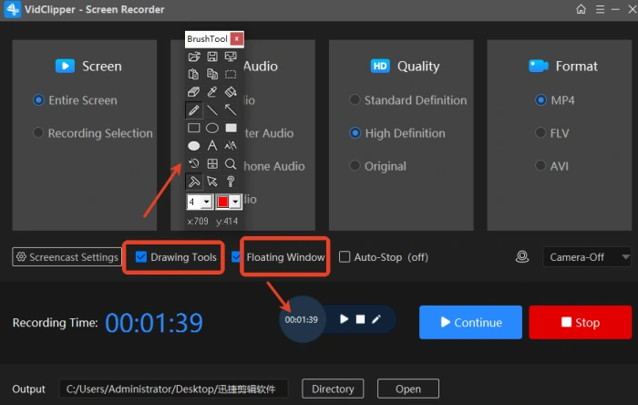This screenshot has height=405, width=638.
Task: Toggle the Drawing Tools checkbox
Action: [x=140, y=257]
